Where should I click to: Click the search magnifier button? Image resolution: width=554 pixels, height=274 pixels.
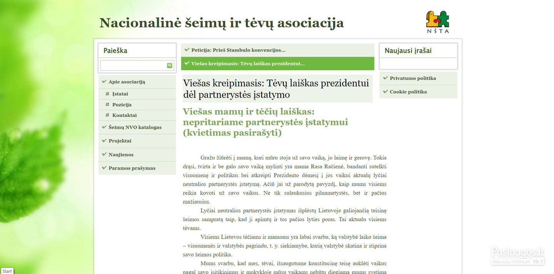[170, 66]
